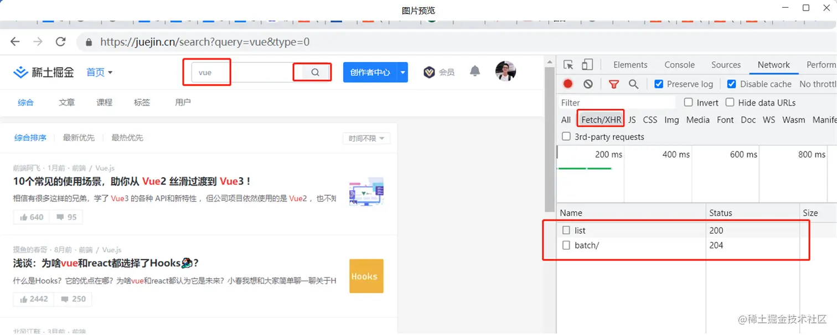Image resolution: width=837 pixels, height=335 pixels.
Task: Open the user avatar menu
Action: 505,71
